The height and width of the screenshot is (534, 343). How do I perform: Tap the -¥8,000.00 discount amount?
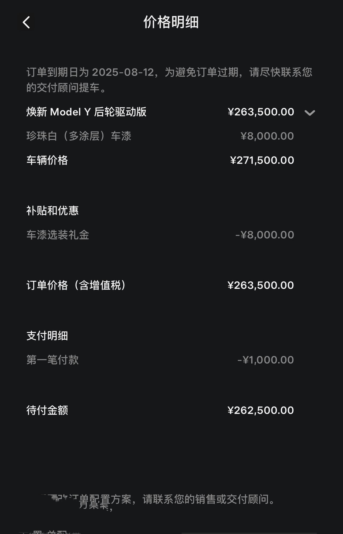click(264, 235)
